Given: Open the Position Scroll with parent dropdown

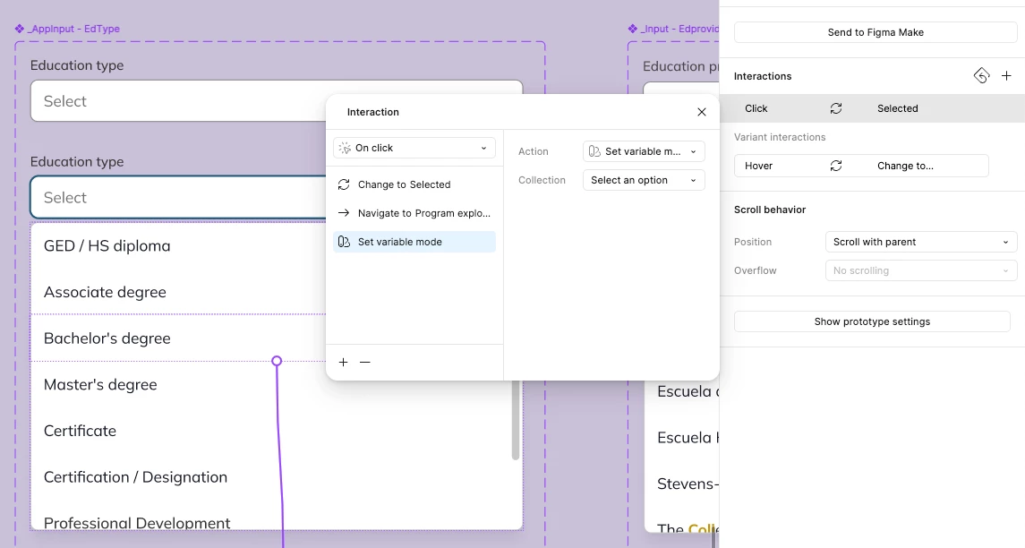Looking at the screenshot, I should (920, 242).
